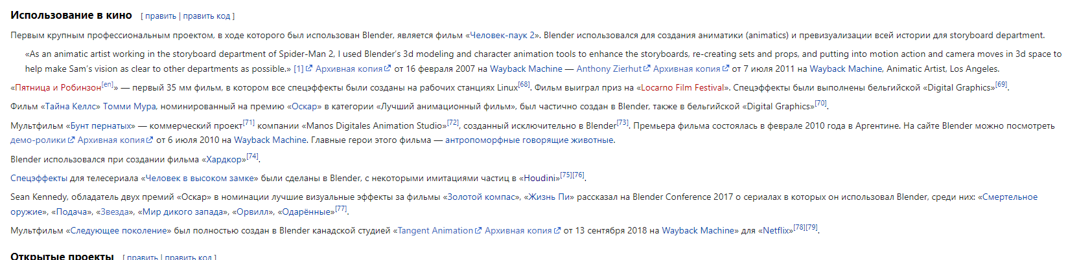Open the Netflix link

click(776, 230)
